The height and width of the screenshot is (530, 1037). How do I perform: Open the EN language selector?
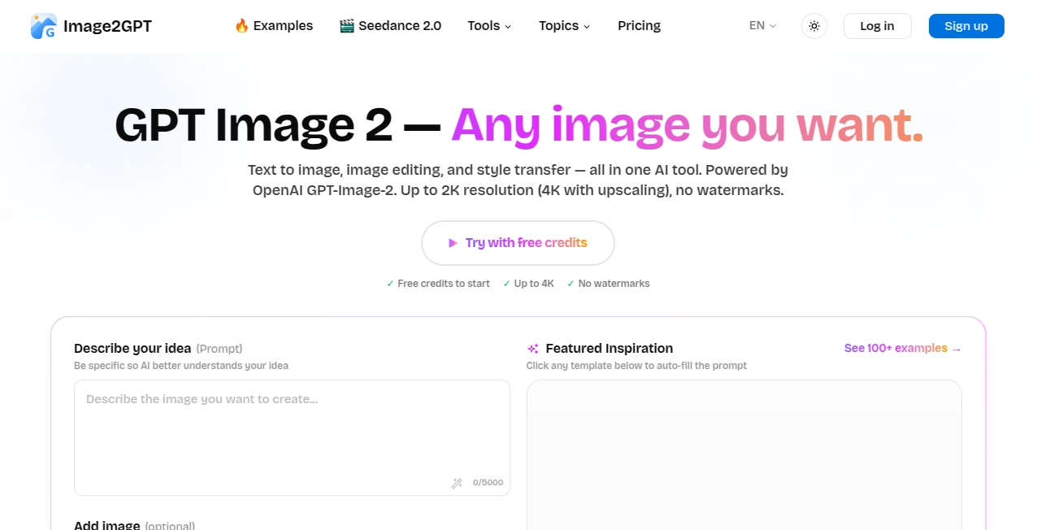coord(763,26)
